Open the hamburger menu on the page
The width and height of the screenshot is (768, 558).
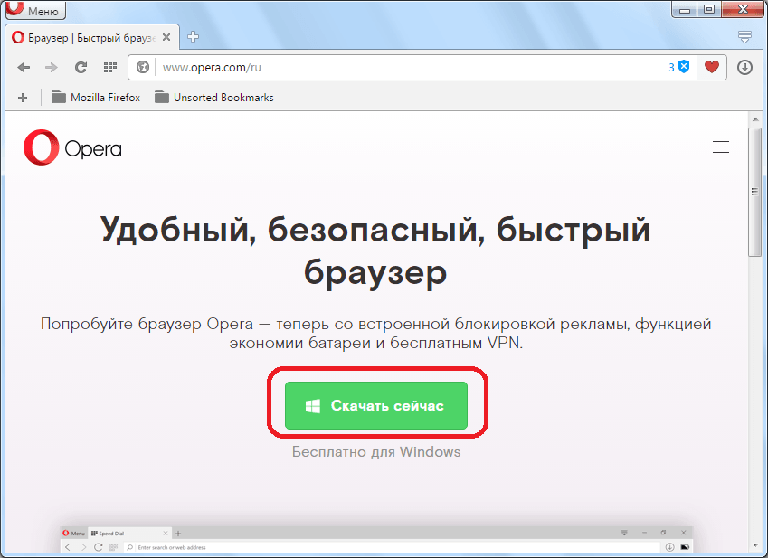[x=719, y=147]
